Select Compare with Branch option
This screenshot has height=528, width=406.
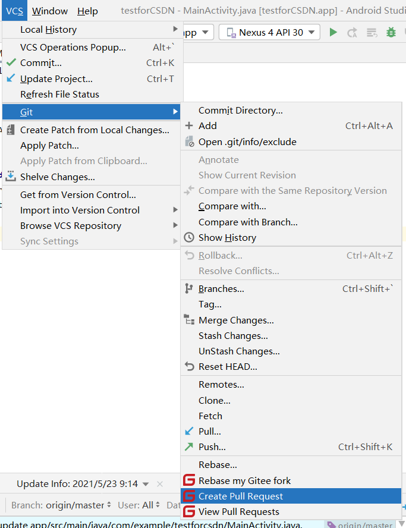click(291, 222)
